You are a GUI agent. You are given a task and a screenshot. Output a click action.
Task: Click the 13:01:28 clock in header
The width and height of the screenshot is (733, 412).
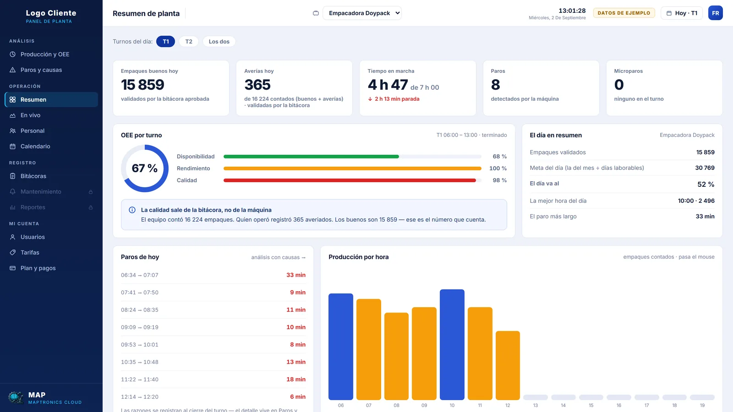click(572, 11)
